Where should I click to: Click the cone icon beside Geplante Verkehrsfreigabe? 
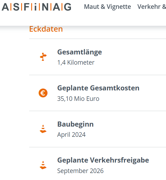click(x=43, y=165)
